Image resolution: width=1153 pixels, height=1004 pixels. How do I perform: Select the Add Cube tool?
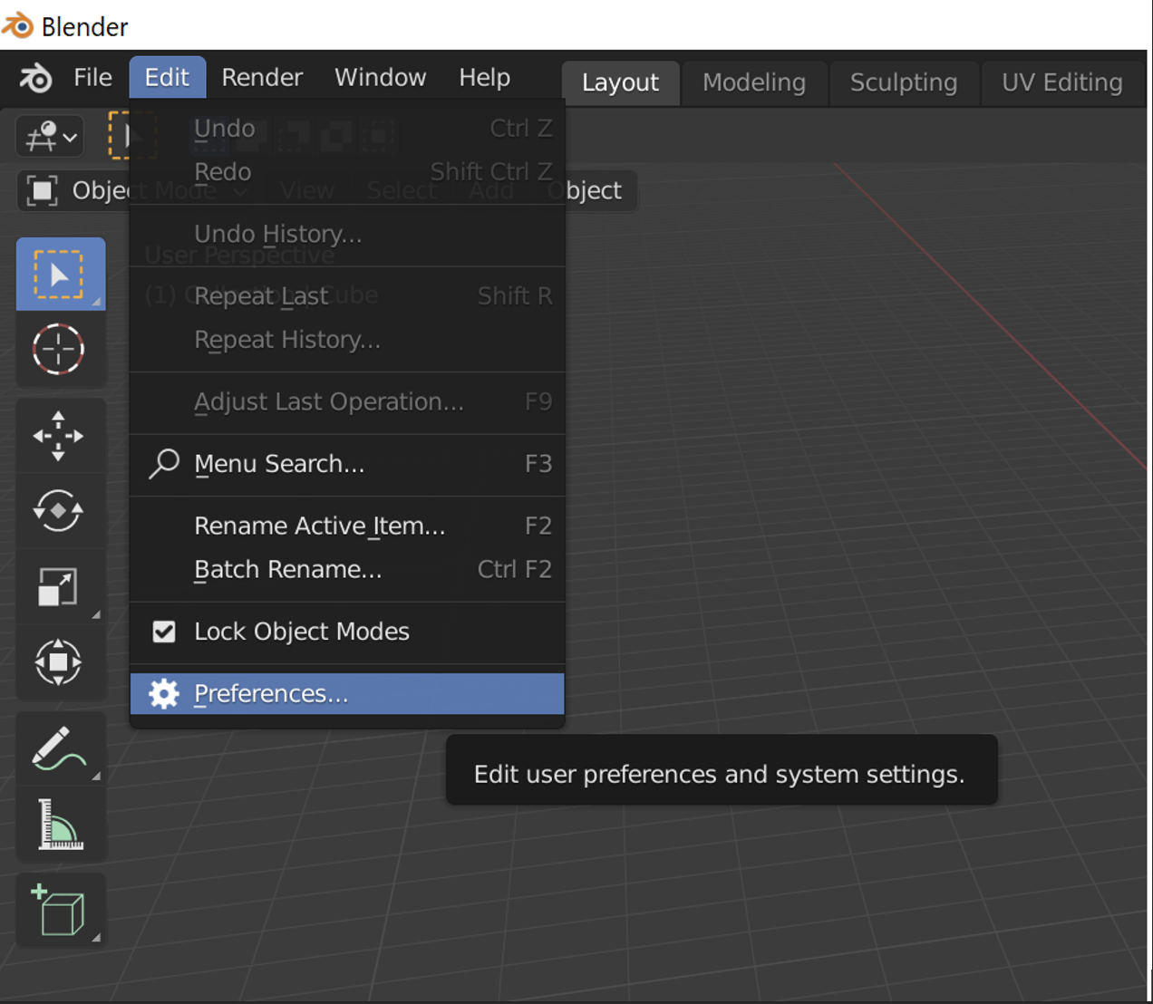[60, 911]
